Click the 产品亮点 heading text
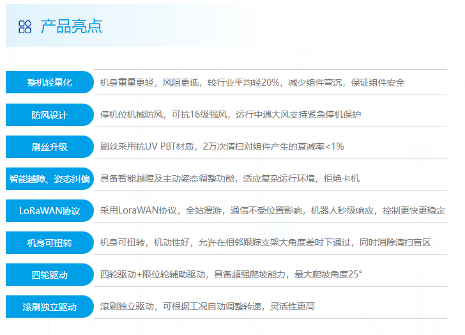 tap(71, 26)
